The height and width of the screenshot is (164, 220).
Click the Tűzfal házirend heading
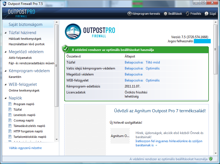pyautogui.click(x=22, y=33)
